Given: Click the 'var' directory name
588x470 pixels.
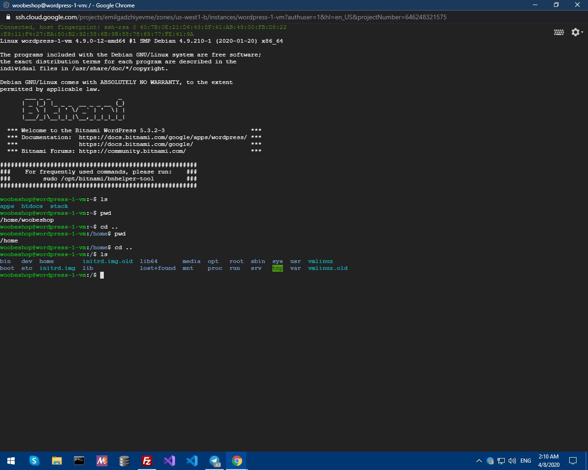Looking at the screenshot, I should [x=295, y=268].
